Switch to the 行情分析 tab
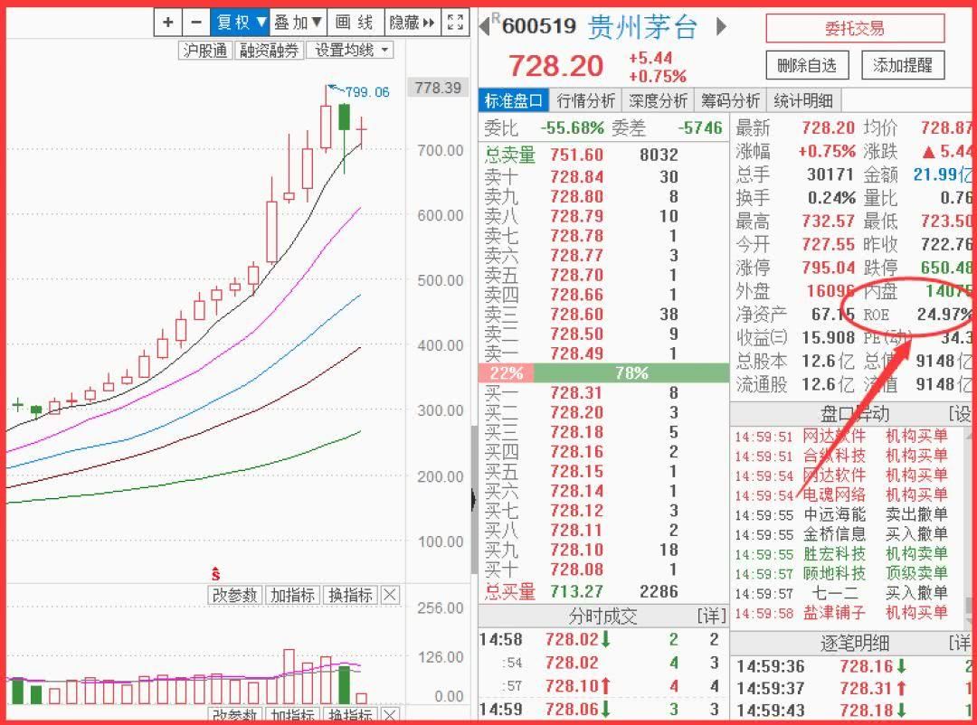977x725 pixels. pyautogui.click(x=587, y=100)
